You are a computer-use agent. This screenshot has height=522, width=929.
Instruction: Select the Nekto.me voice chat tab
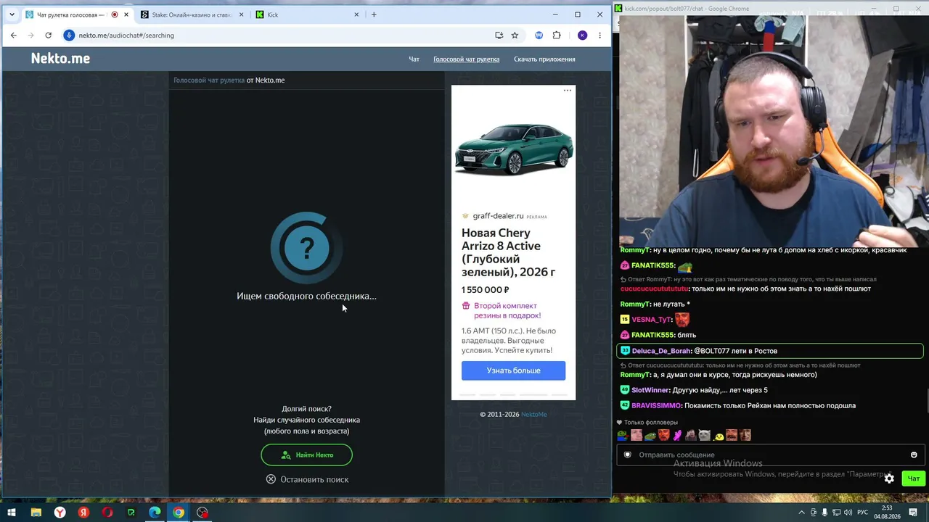tap(76, 14)
